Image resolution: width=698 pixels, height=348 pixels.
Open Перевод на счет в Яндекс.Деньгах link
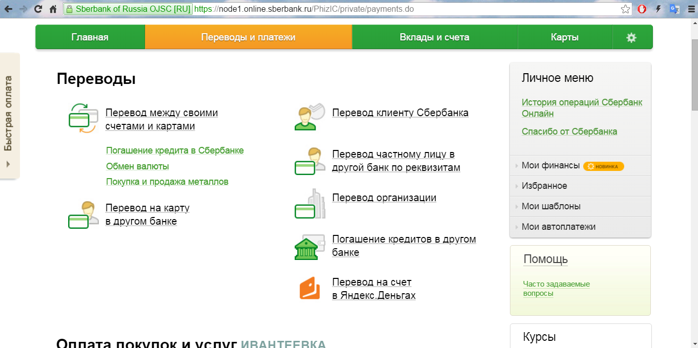point(374,289)
